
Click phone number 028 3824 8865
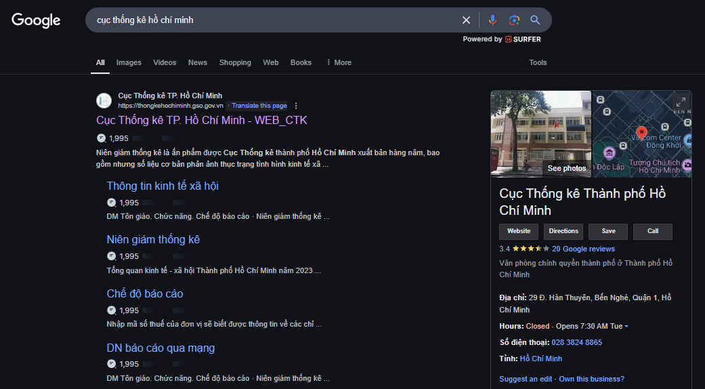[x=576, y=342]
